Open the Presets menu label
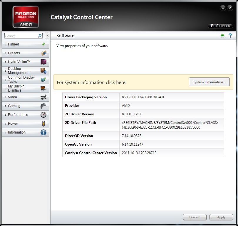 point(14,53)
